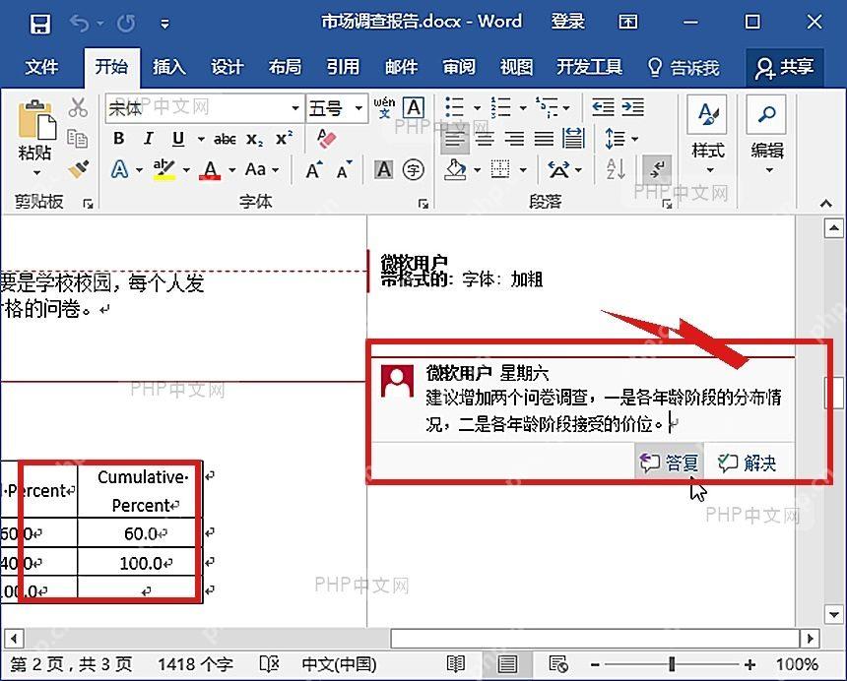Viewport: 847px width, 681px height.
Task: Toggle Italic formatting
Action: tap(149, 139)
